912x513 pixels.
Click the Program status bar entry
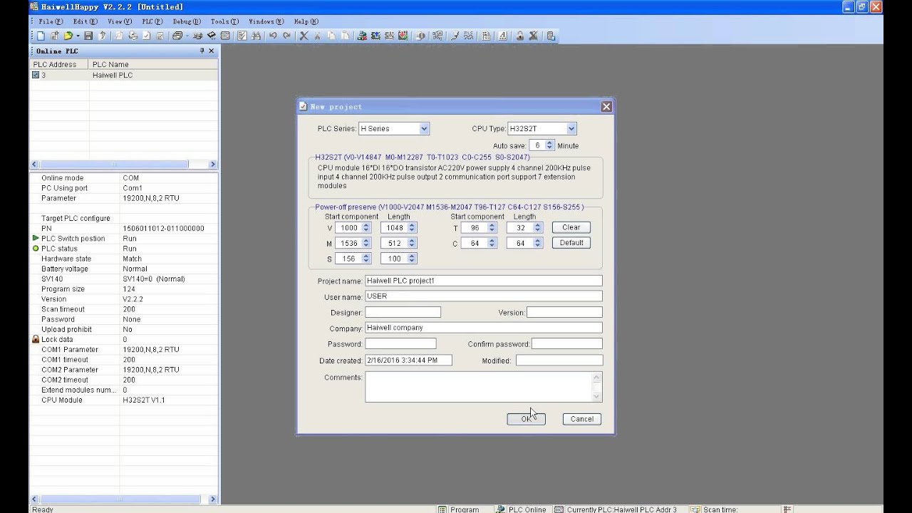point(460,509)
